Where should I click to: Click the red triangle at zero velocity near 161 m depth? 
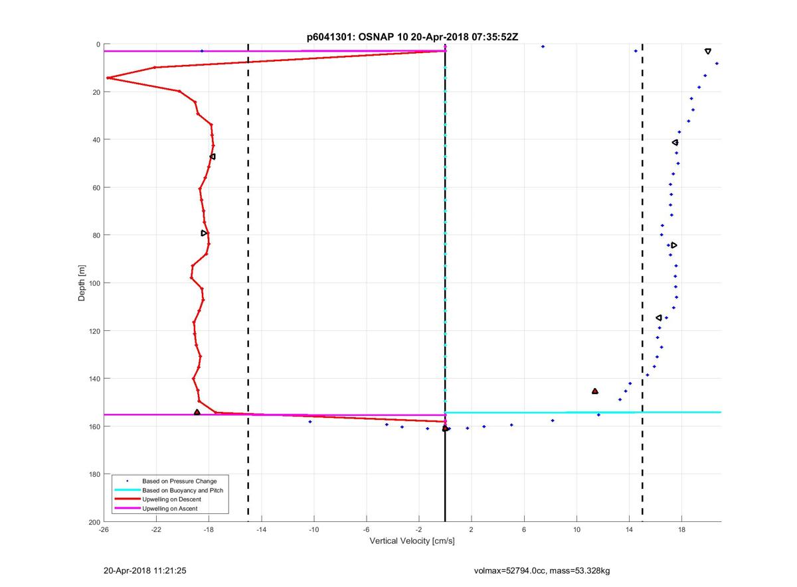[445, 428]
